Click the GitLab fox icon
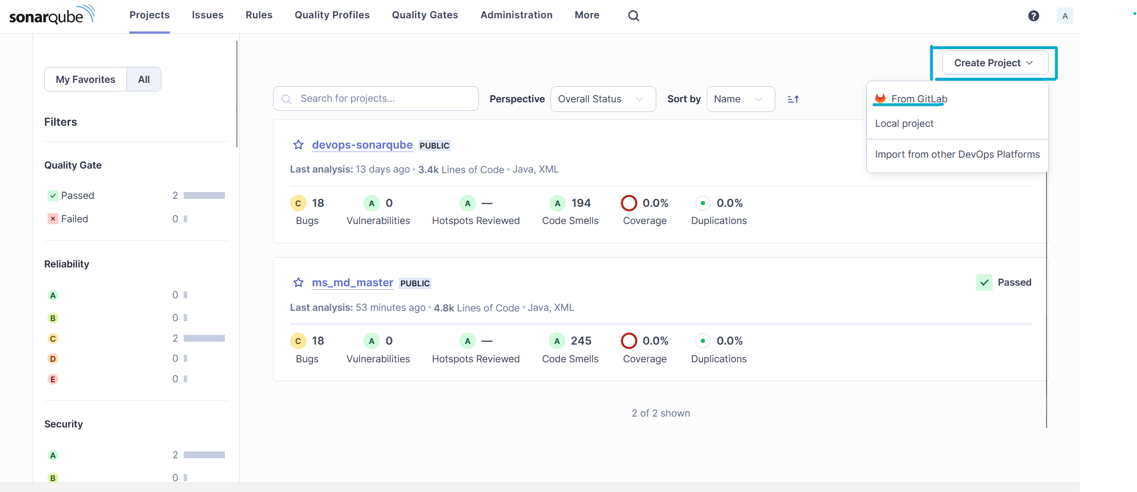Screen dimensions: 1137x492 pos(881,99)
